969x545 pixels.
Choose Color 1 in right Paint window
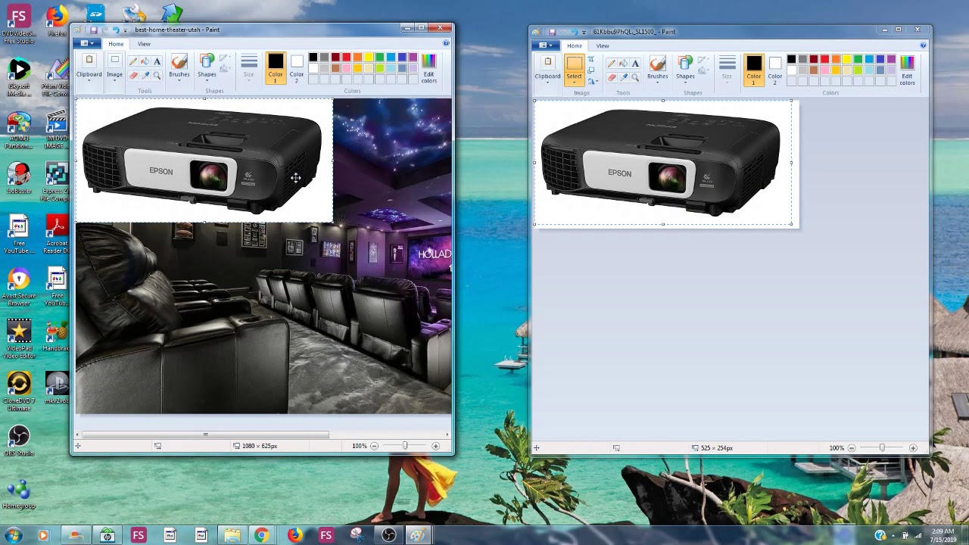(x=753, y=70)
